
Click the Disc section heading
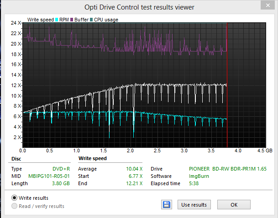click(16, 159)
